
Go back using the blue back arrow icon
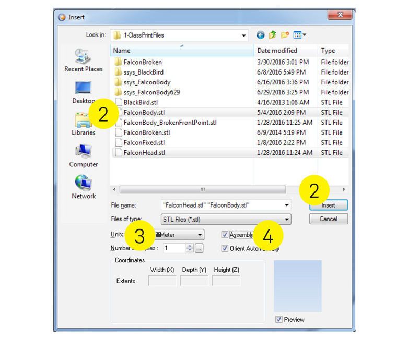pos(261,35)
